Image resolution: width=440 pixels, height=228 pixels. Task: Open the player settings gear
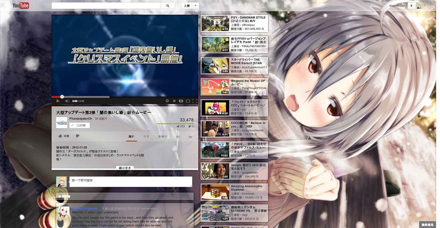click(x=167, y=101)
